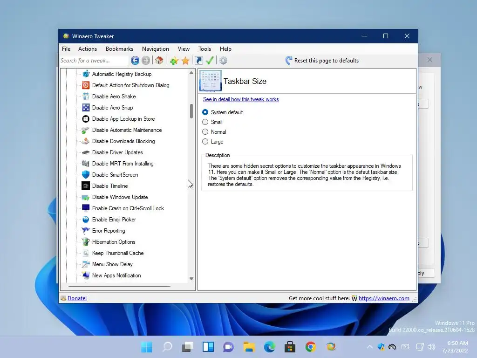Open Widgets from the taskbar
The image size is (477, 358).
point(208,347)
